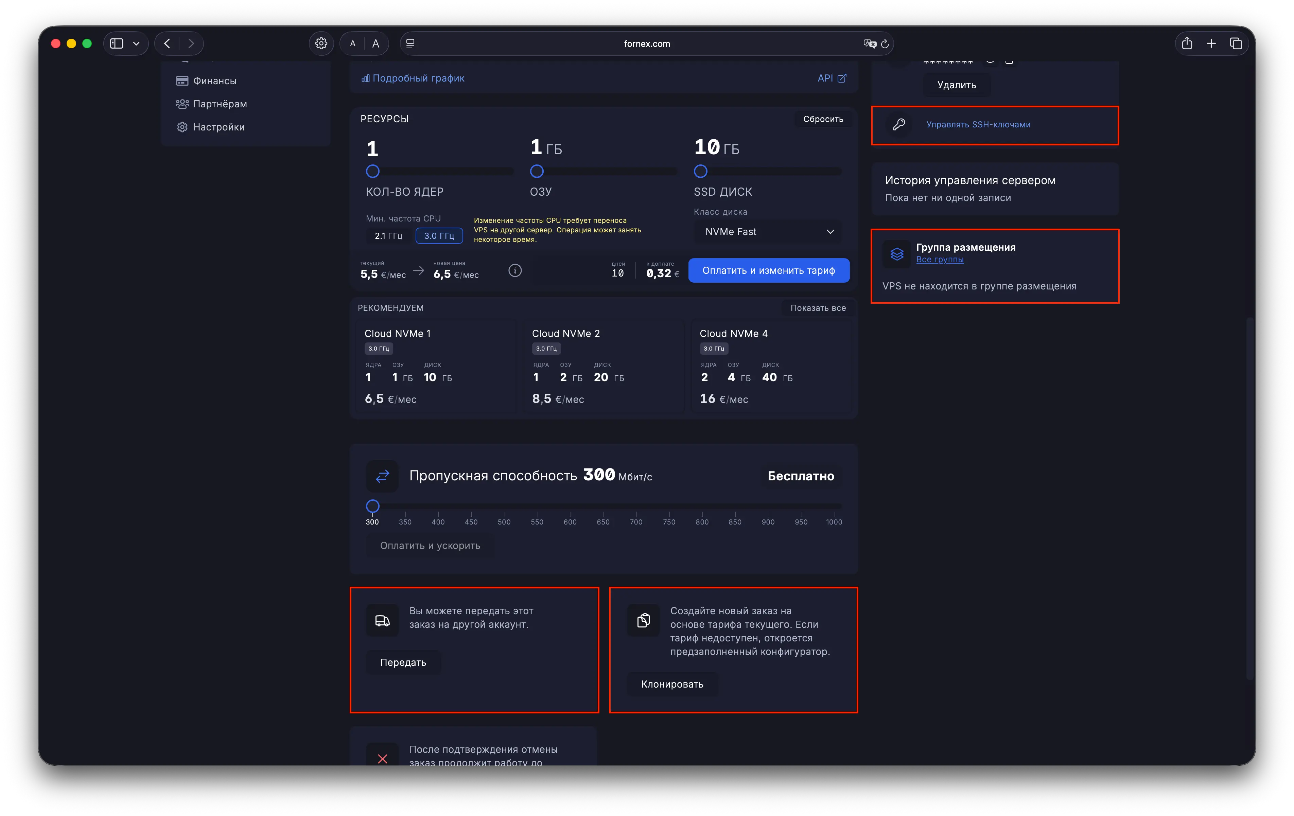Click the fornex.com address bar
This screenshot has width=1294, height=816.
(x=646, y=43)
